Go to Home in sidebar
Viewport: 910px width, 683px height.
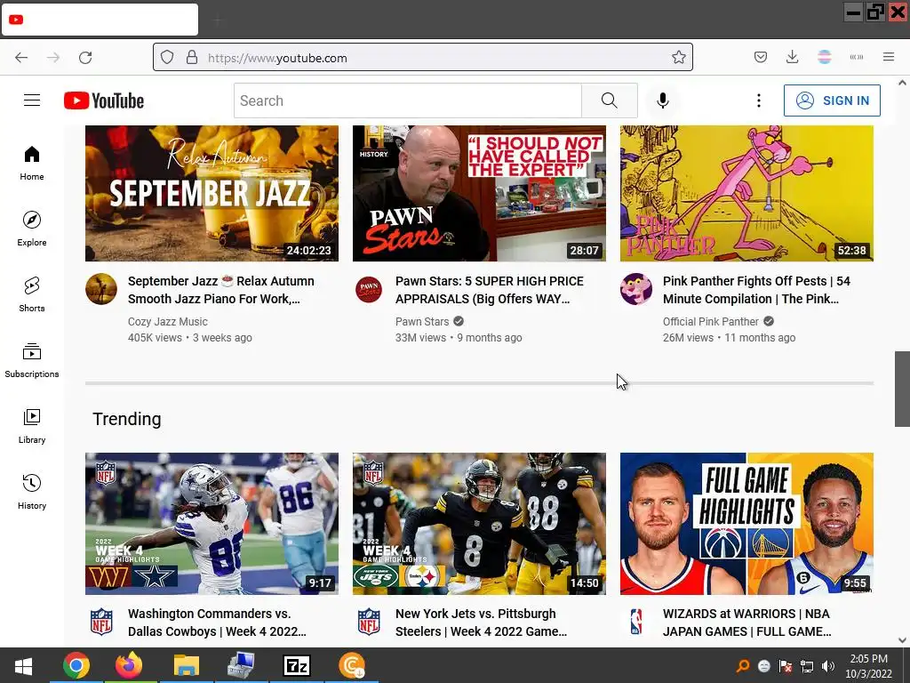click(x=32, y=164)
